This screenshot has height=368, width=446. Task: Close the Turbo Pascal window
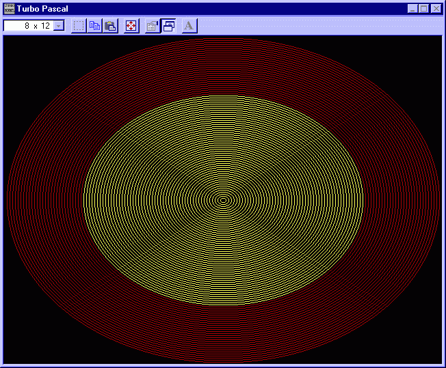(436, 8)
